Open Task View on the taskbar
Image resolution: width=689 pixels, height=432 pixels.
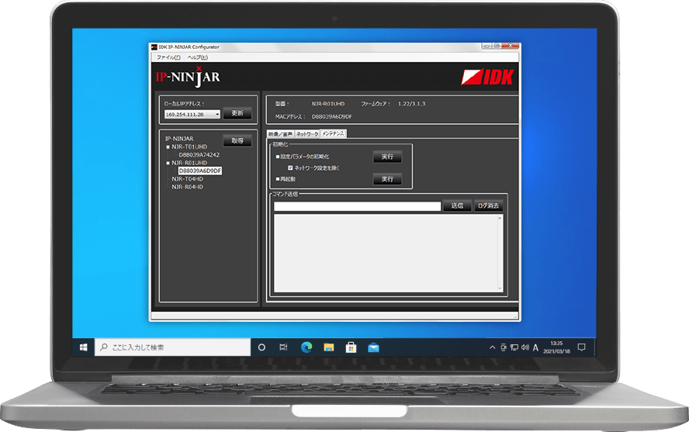pyautogui.click(x=283, y=347)
